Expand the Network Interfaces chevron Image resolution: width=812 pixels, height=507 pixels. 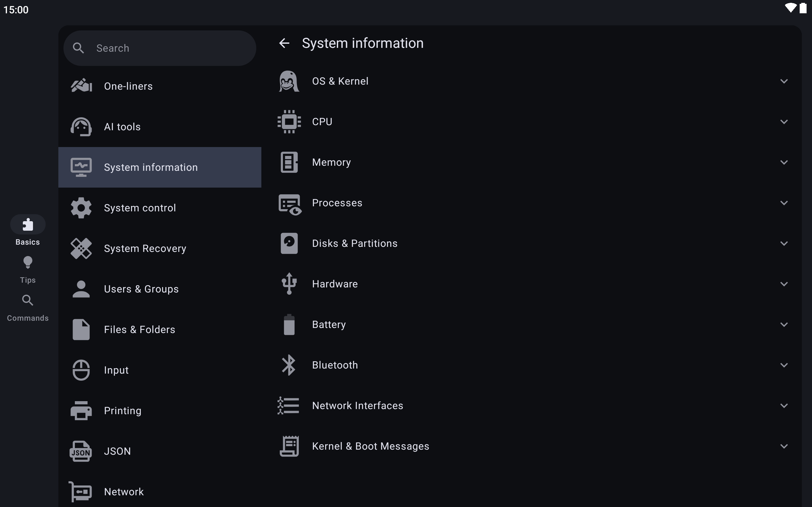[784, 406]
